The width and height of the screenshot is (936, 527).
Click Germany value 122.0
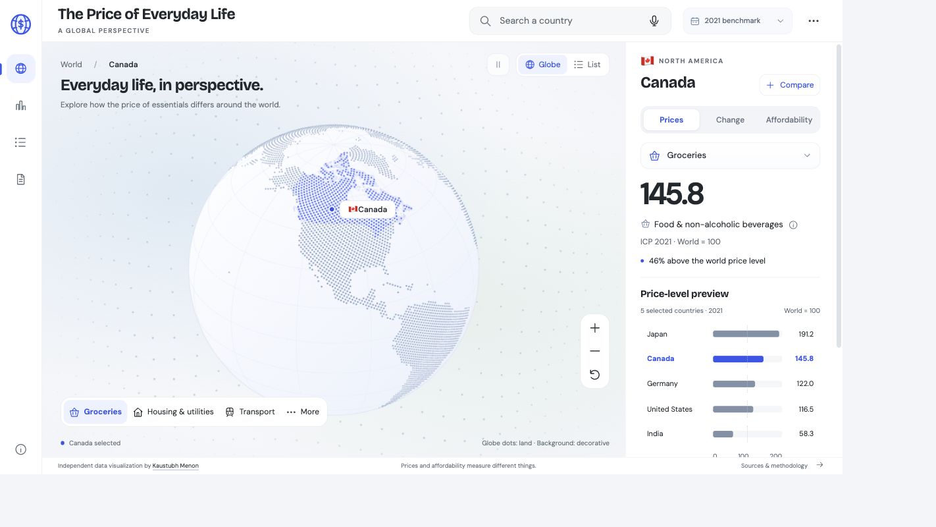pos(806,383)
